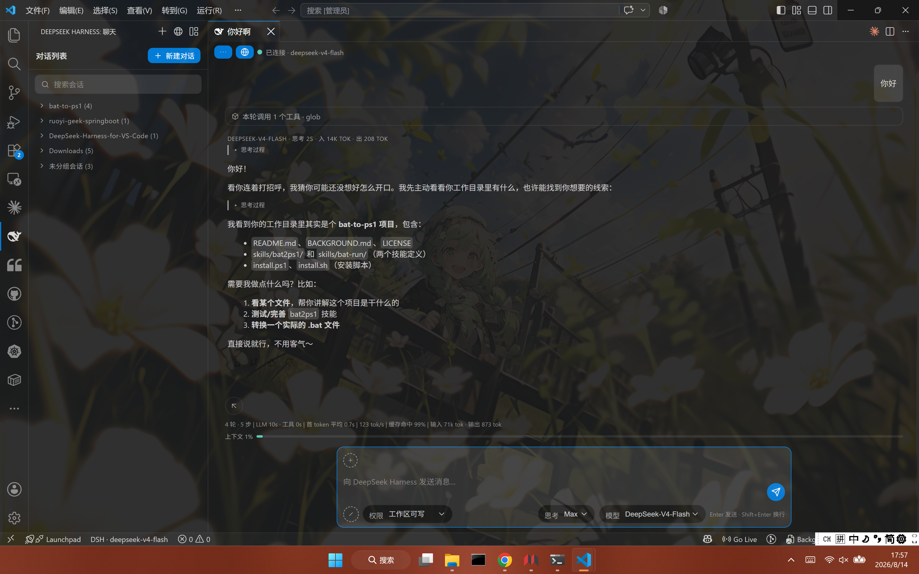The width and height of the screenshot is (919, 574).
Task: Toggle the primary side bar layout button
Action: point(781,10)
